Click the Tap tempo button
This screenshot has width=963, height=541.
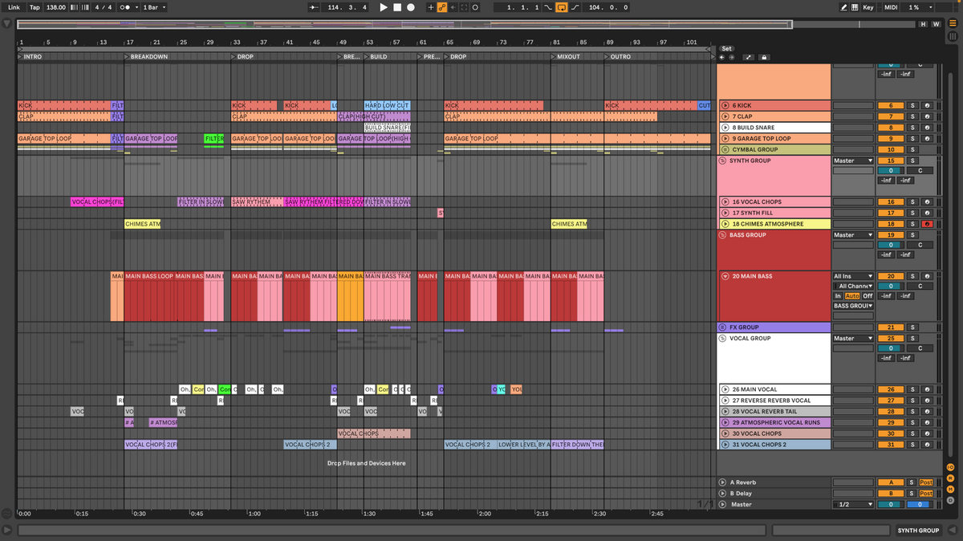[x=34, y=7]
